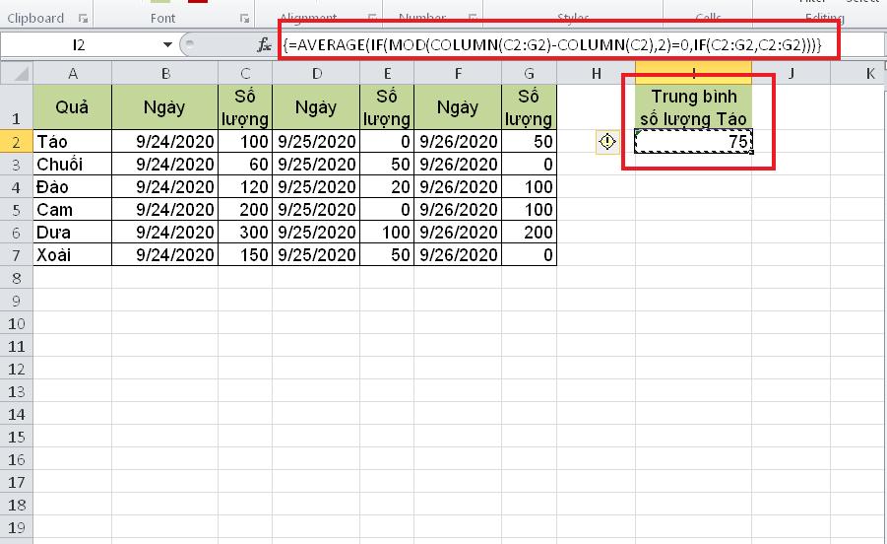Click the 'Táo' cell

(x=73, y=142)
